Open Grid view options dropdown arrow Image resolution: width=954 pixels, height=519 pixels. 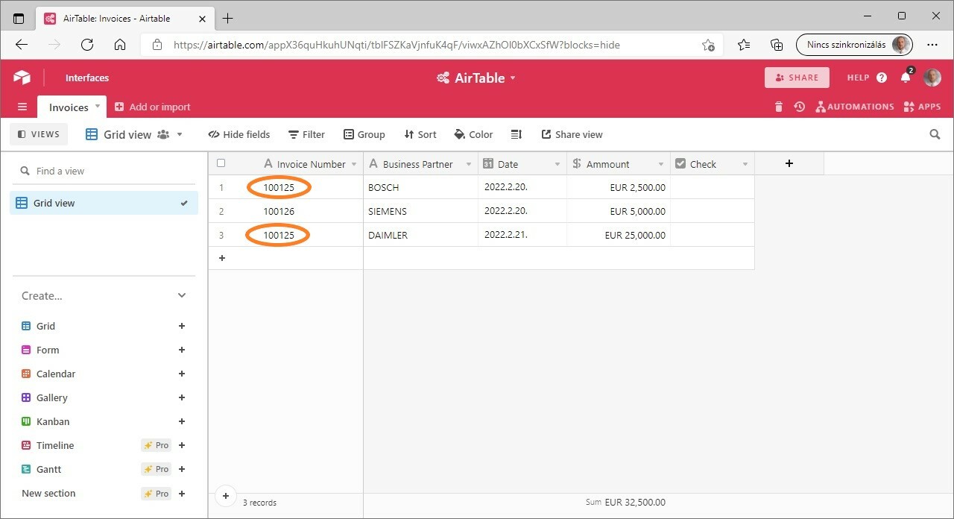click(x=180, y=134)
